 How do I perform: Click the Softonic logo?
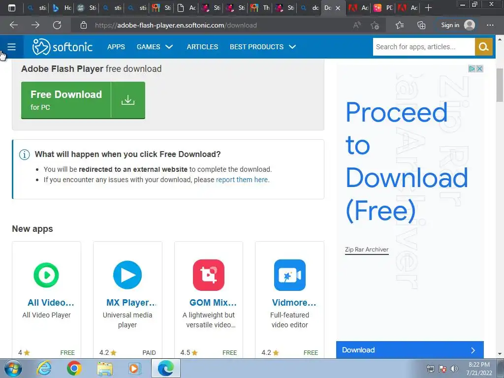[63, 47]
